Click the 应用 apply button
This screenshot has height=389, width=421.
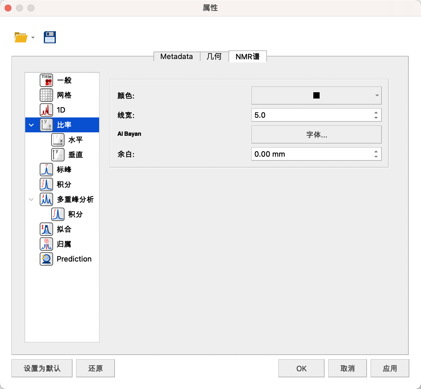coord(390,368)
